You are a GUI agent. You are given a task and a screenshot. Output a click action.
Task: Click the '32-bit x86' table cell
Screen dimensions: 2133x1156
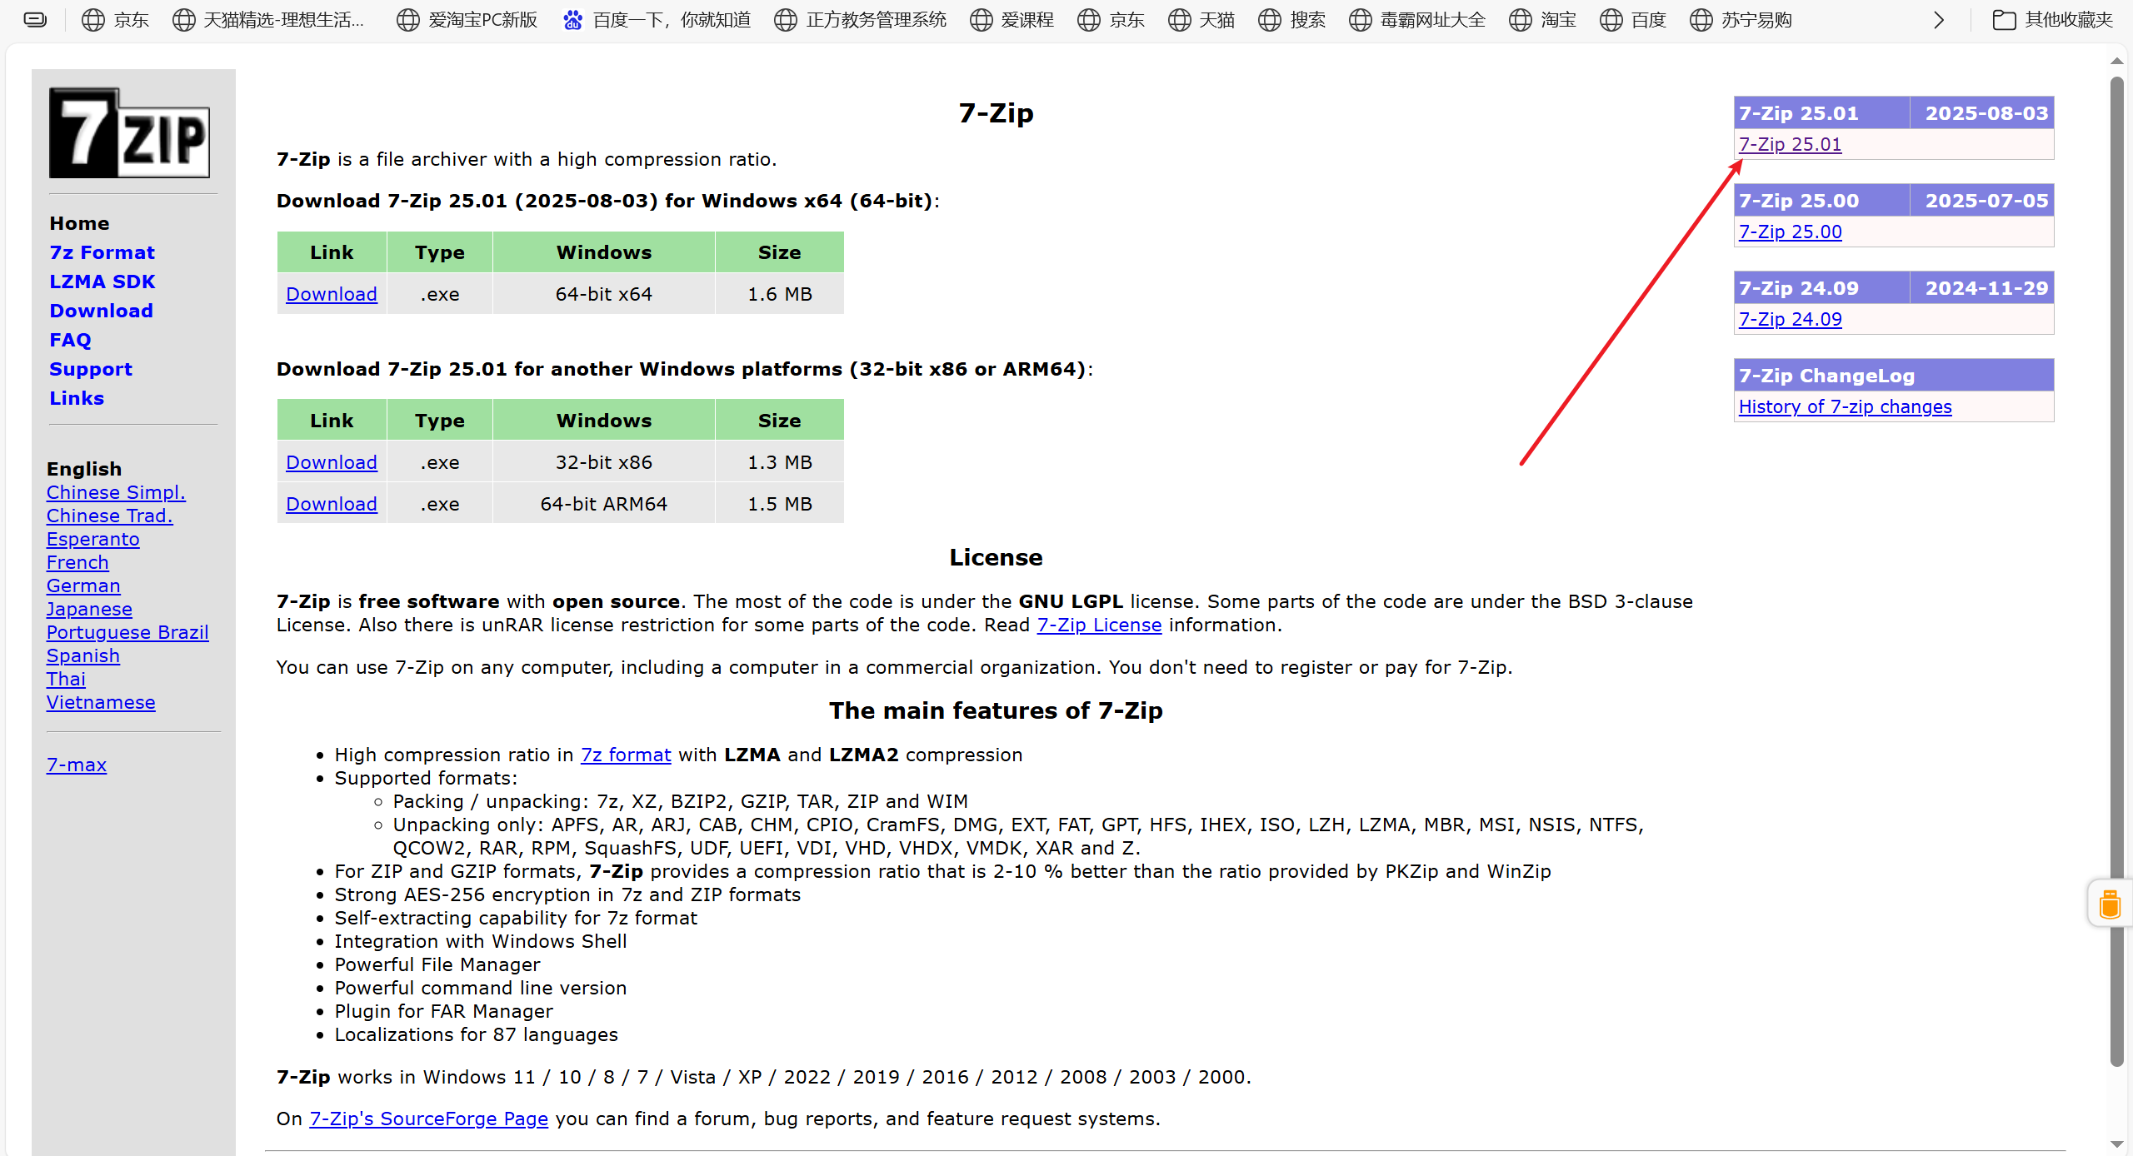pos(604,462)
